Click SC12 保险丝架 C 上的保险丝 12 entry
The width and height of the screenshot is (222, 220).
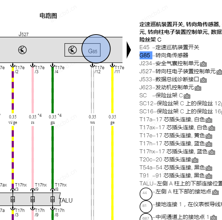(180, 103)
